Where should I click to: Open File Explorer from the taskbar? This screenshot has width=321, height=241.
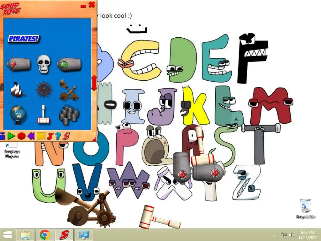point(25,235)
